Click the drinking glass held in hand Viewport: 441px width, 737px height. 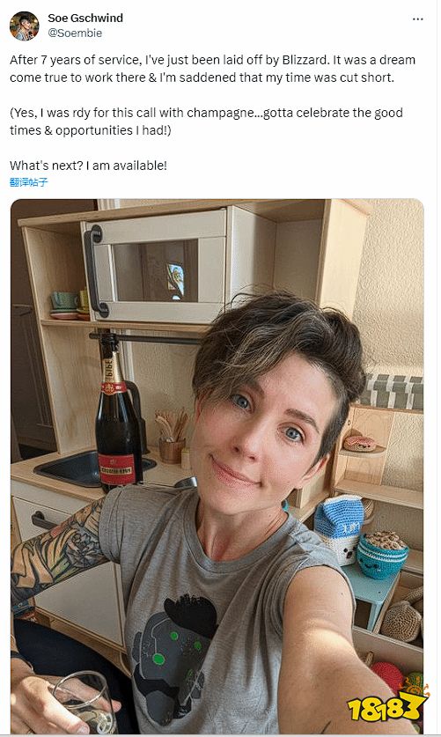tap(85, 700)
